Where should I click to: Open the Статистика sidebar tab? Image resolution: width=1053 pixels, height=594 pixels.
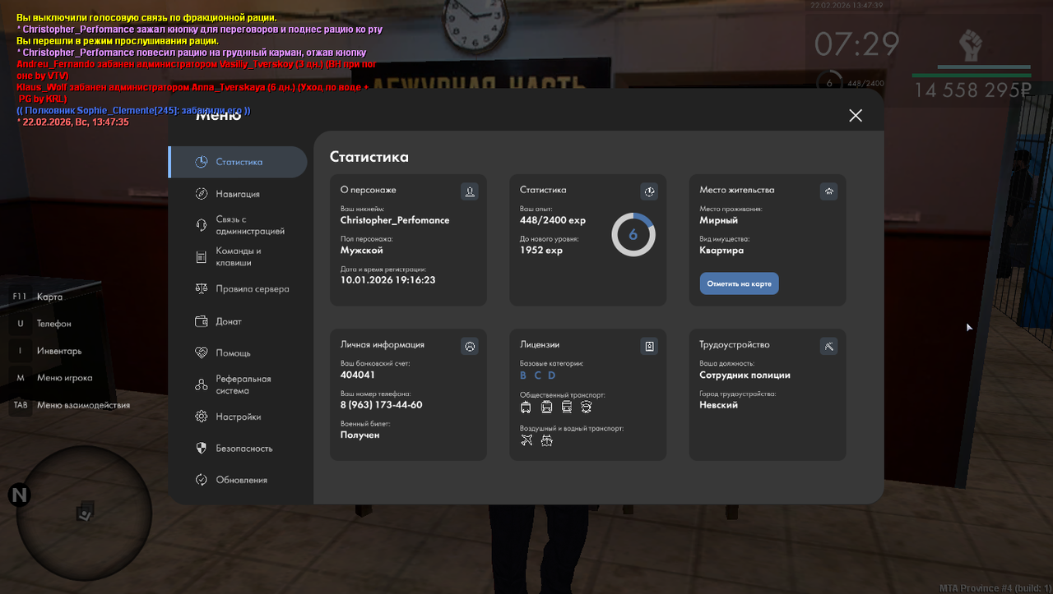coord(238,162)
